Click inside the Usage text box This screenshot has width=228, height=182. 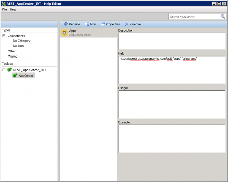[x=172, y=104]
